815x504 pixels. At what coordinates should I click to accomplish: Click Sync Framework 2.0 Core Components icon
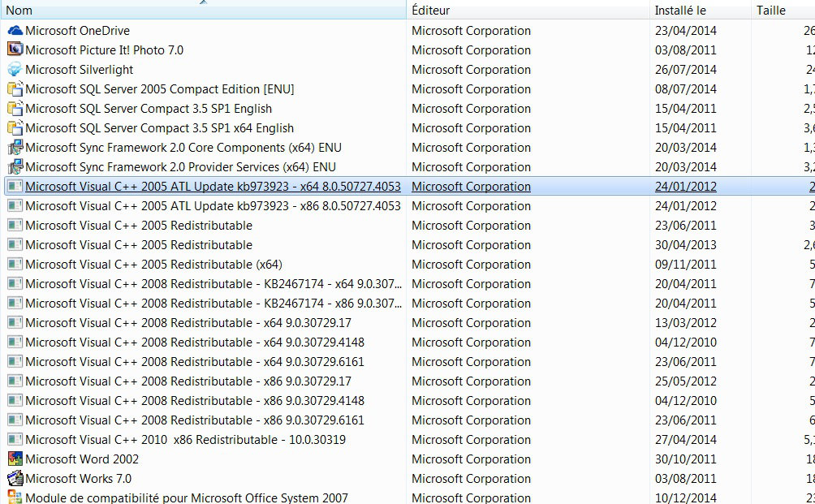(x=15, y=148)
